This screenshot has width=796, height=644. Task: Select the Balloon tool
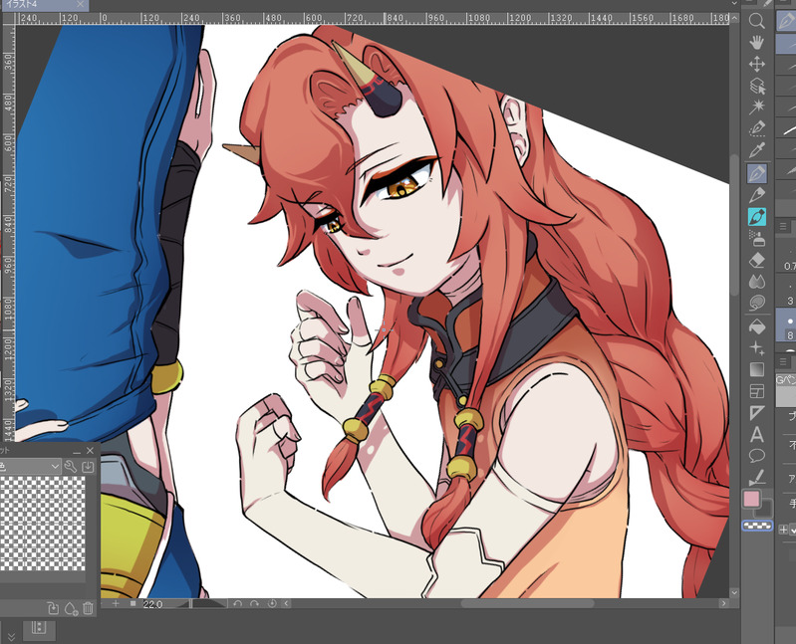(x=757, y=456)
